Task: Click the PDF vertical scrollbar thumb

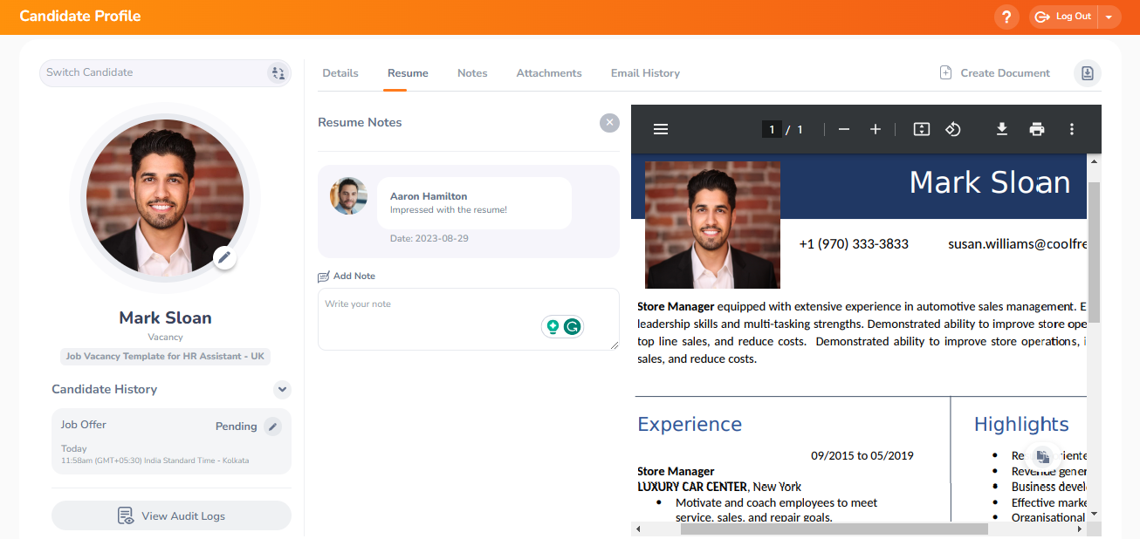Action: 1094,252
